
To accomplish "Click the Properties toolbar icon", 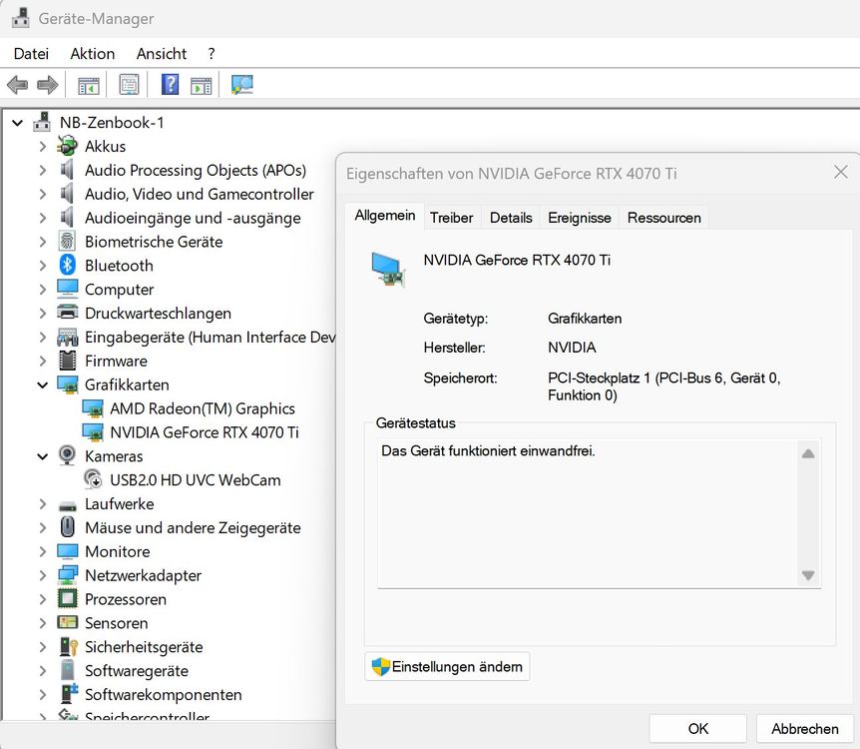I will point(129,85).
